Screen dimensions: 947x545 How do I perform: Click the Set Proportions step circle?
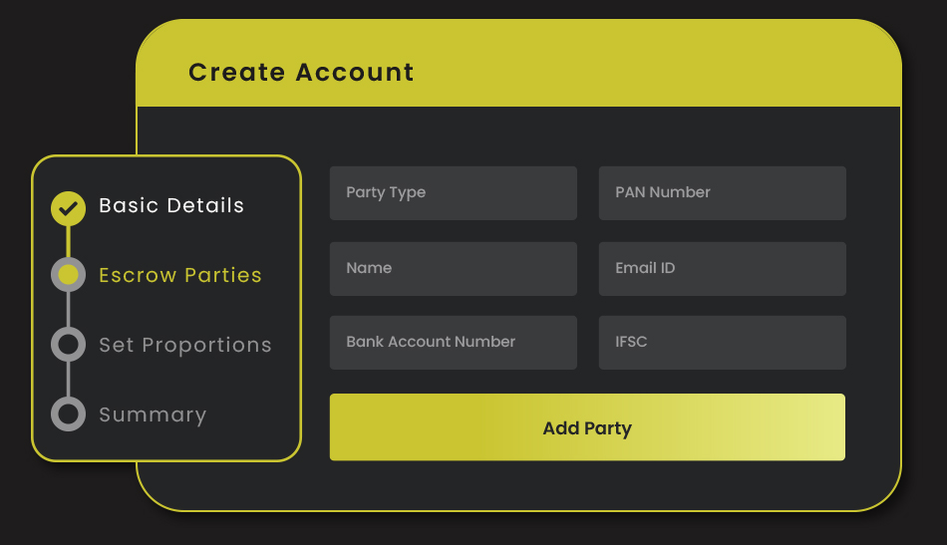[x=68, y=345]
